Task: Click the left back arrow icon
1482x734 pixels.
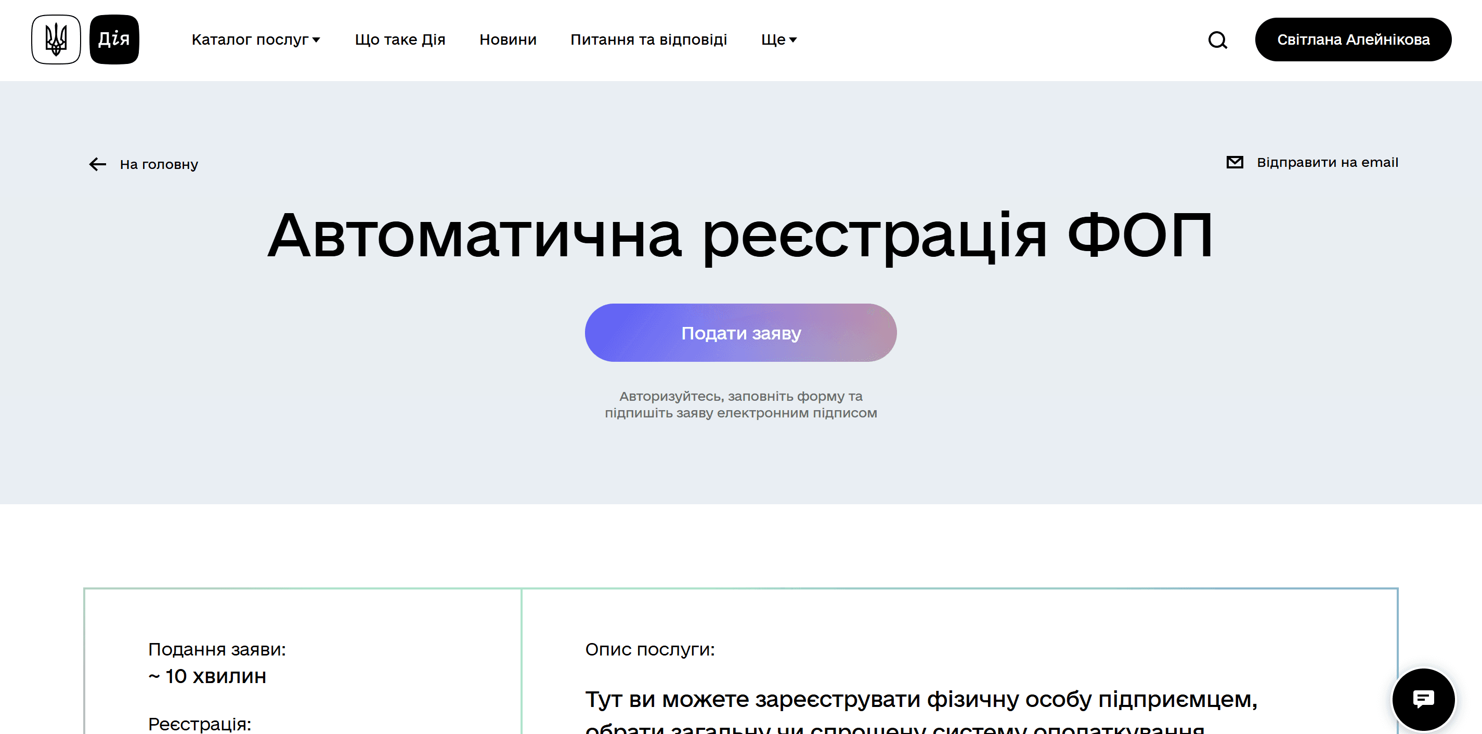Action: tap(98, 164)
